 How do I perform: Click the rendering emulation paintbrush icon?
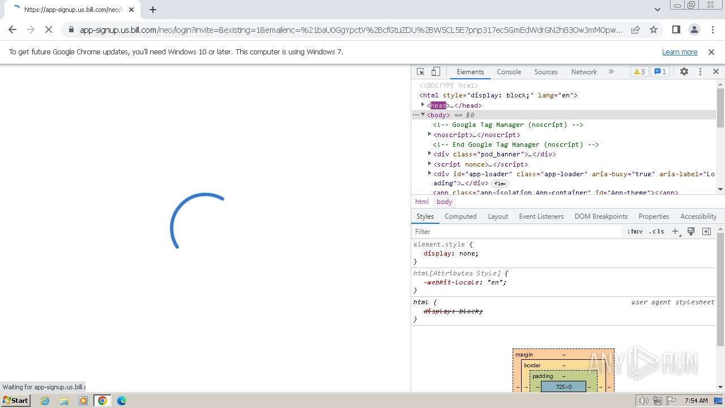(691, 231)
